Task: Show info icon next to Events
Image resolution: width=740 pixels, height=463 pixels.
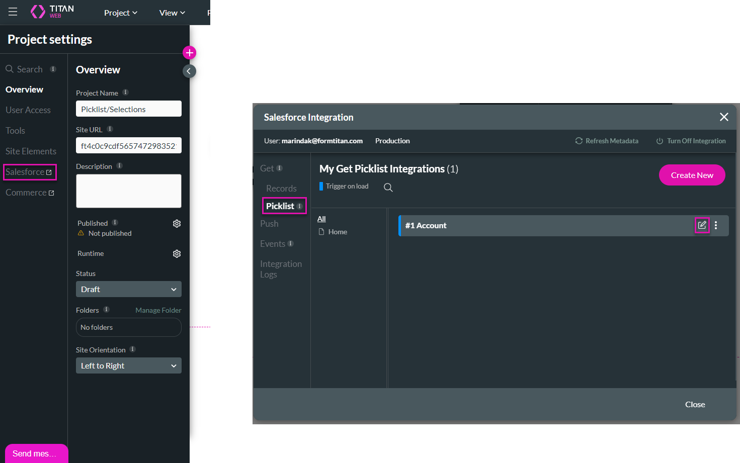Action: click(x=291, y=244)
